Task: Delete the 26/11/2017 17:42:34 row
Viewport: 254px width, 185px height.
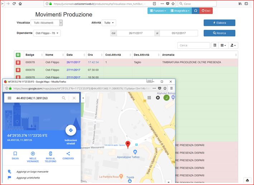Action: click(18, 62)
